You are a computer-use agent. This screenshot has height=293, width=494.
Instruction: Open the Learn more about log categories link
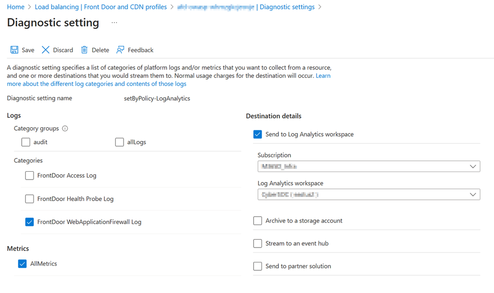pyautogui.click(x=96, y=84)
